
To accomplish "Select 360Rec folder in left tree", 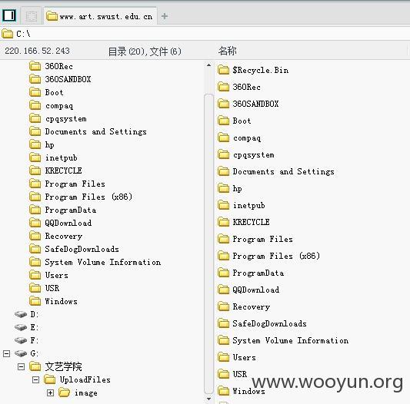I will click(x=52, y=66).
